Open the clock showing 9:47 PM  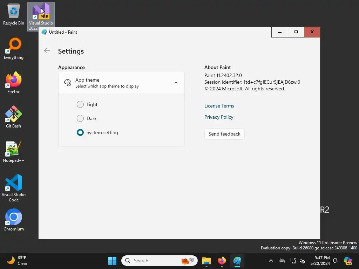(x=320, y=261)
